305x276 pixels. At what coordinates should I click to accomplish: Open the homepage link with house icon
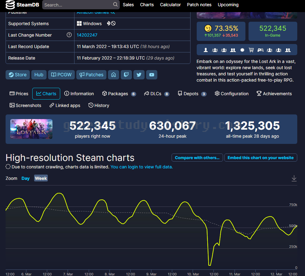tap(114, 75)
